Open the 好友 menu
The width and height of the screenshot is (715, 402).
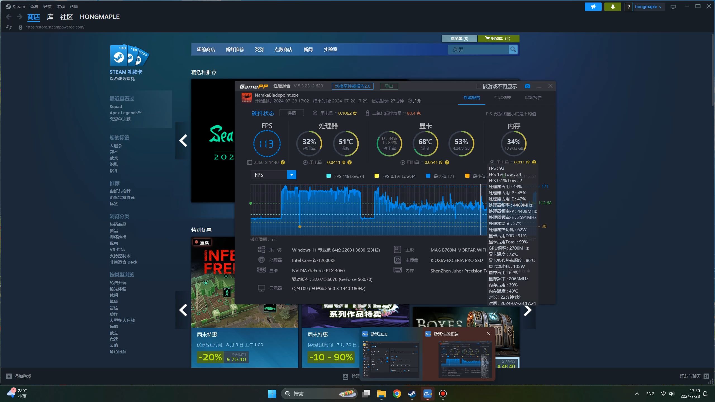(x=47, y=7)
